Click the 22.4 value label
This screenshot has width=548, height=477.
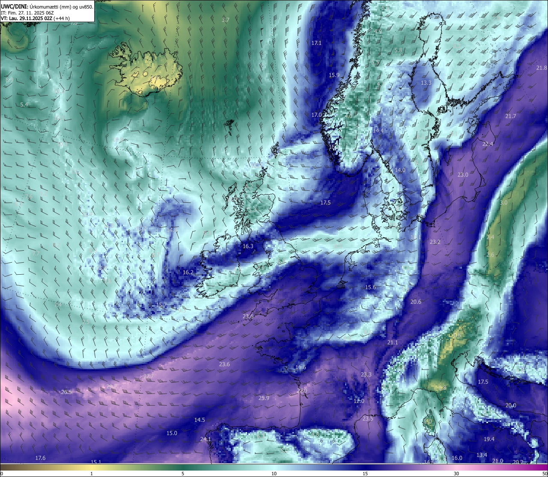[x=488, y=144]
